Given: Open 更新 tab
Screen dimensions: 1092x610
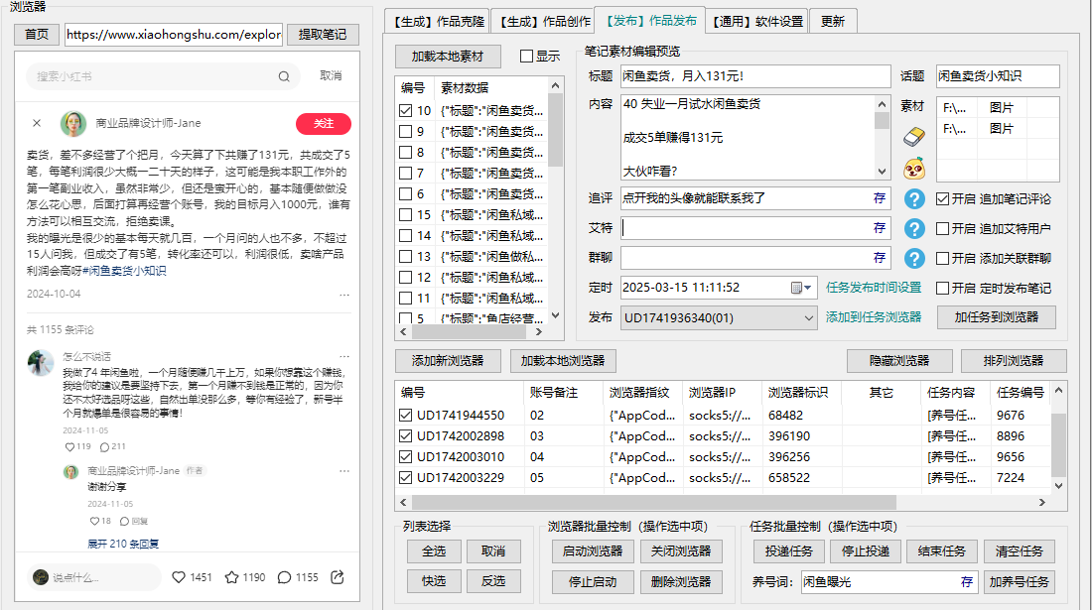Looking at the screenshot, I should [x=832, y=22].
